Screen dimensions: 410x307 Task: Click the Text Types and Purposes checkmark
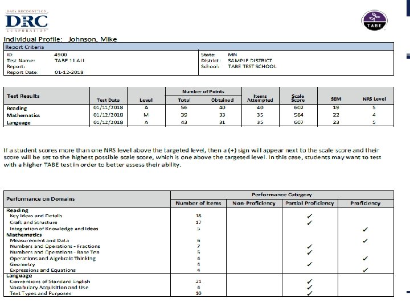310,293
